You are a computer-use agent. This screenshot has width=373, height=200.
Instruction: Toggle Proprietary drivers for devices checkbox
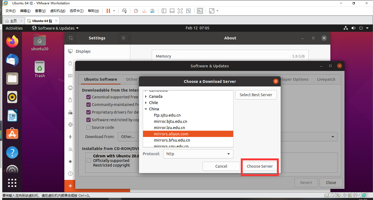88,112
